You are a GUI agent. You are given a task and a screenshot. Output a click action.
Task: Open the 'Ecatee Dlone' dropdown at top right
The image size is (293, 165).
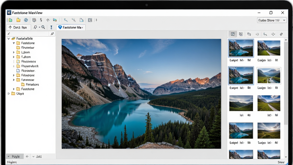pos(272,20)
